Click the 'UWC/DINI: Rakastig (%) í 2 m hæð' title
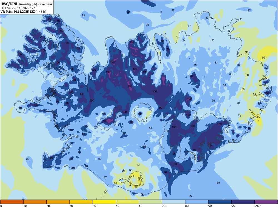This screenshot has height=208, width=278. click(x=26, y=4)
